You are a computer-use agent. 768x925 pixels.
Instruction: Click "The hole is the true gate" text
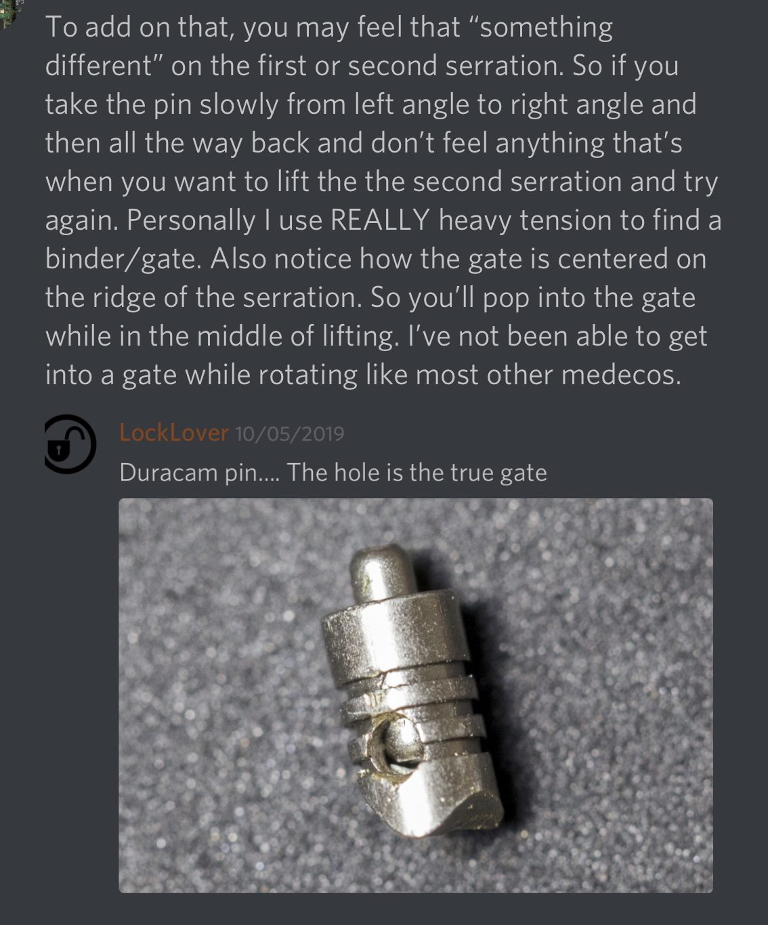point(417,472)
